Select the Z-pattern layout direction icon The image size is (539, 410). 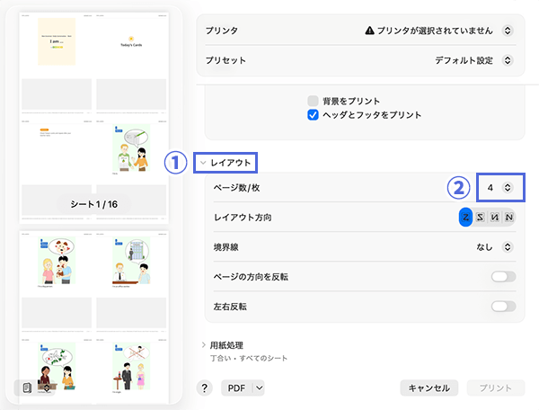pyautogui.click(x=466, y=217)
